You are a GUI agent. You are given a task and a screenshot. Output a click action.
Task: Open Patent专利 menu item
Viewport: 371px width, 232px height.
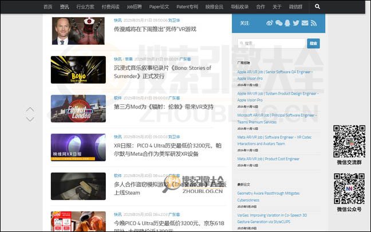click(x=187, y=7)
